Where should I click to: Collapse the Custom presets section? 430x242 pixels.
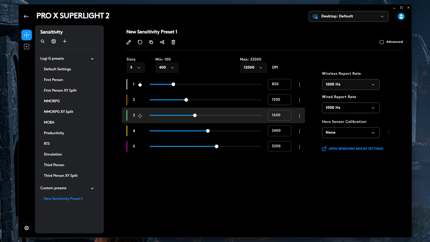(92, 188)
